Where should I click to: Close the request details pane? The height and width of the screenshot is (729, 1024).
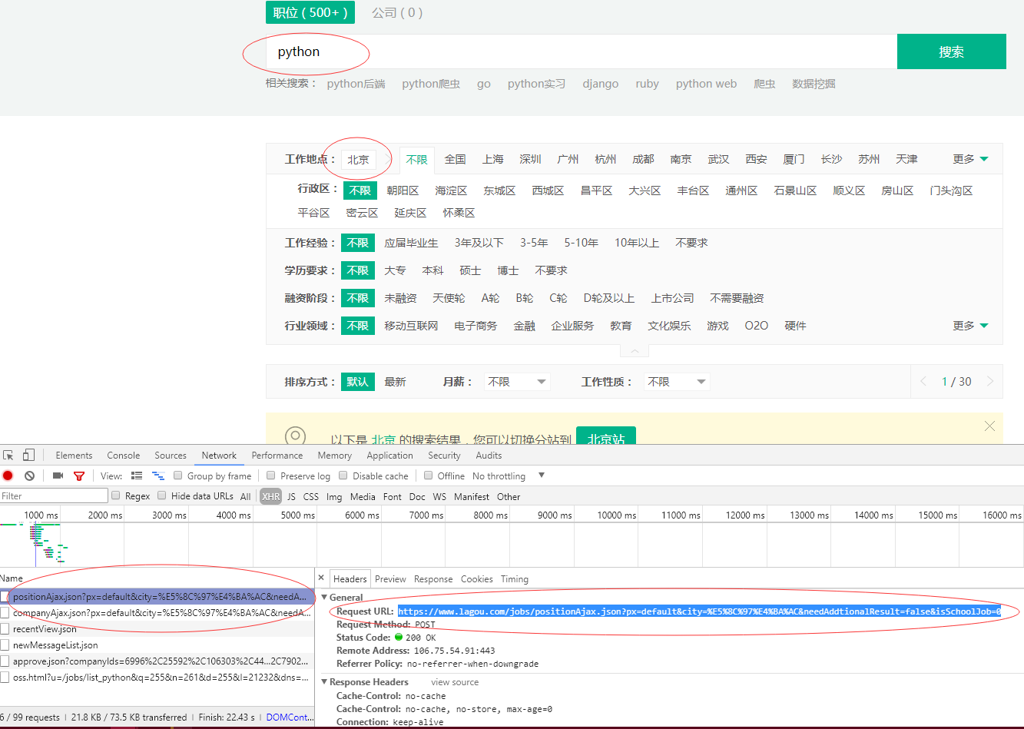pos(322,578)
